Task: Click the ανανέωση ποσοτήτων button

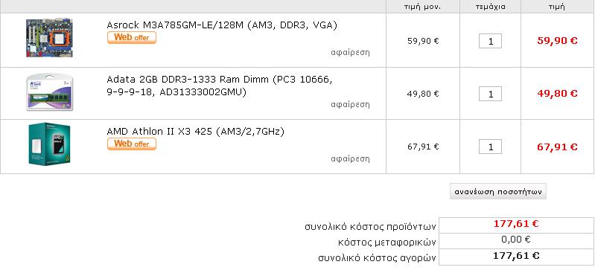Action: click(x=498, y=191)
